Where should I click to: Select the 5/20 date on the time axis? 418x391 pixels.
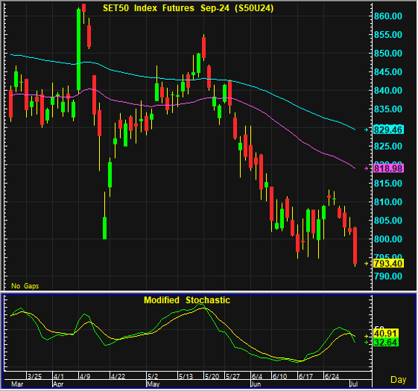(x=212, y=376)
